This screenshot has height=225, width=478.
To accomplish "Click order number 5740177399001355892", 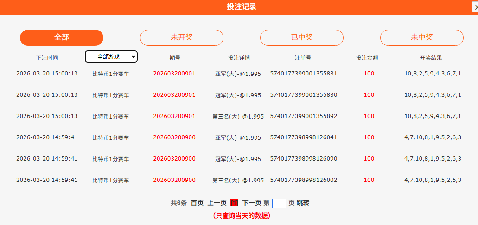I will point(304,116).
